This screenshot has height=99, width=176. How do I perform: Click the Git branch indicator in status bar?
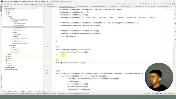coord(170,94)
